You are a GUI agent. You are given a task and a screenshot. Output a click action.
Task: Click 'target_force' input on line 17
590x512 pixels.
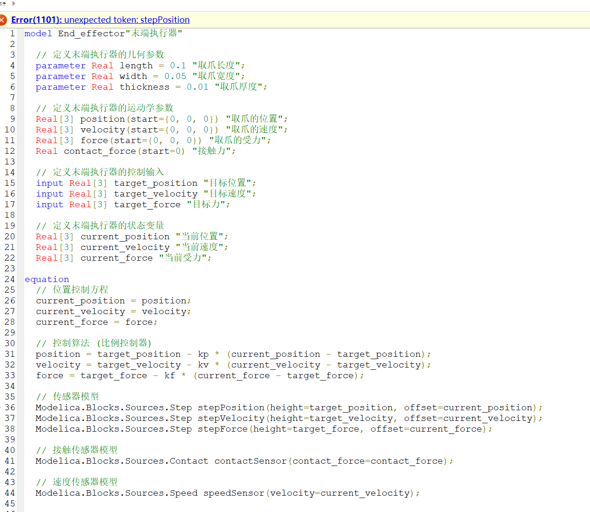pos(147,204)
